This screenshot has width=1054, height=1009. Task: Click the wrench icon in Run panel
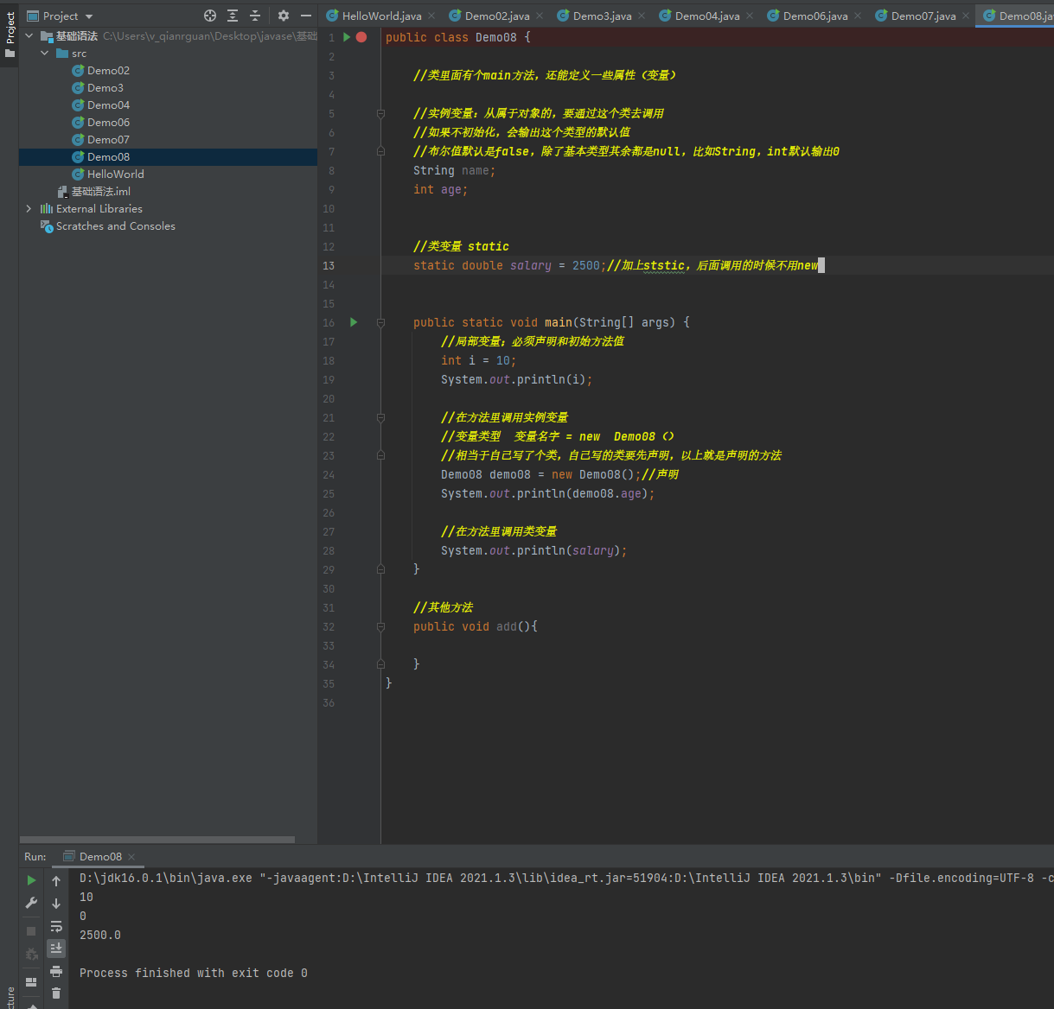pos(32,903)
